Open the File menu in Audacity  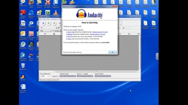point(41,19)
